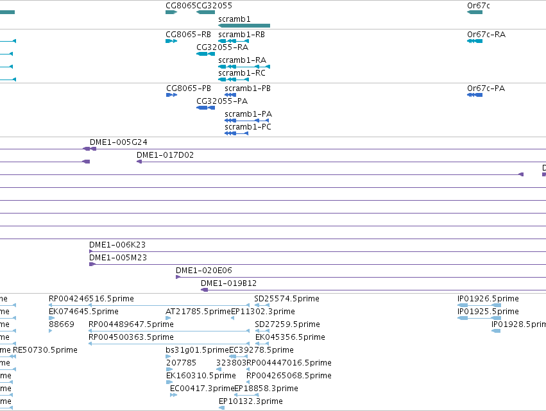Select the Or67c gene label

coord(479,6)
